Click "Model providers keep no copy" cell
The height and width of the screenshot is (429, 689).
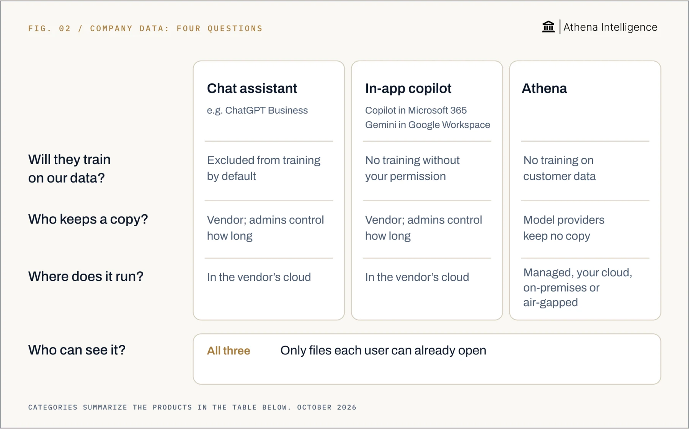coord(564,228)
